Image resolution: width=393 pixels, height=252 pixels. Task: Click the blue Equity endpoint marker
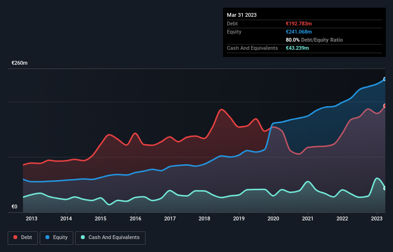click(x=385, y=79)
